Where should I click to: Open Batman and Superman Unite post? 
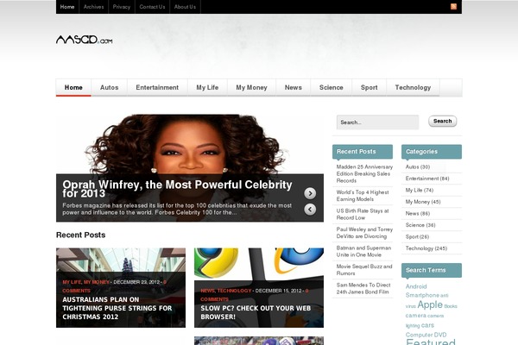pos(363,251)
